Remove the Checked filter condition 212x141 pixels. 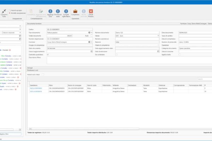[10, 50]
